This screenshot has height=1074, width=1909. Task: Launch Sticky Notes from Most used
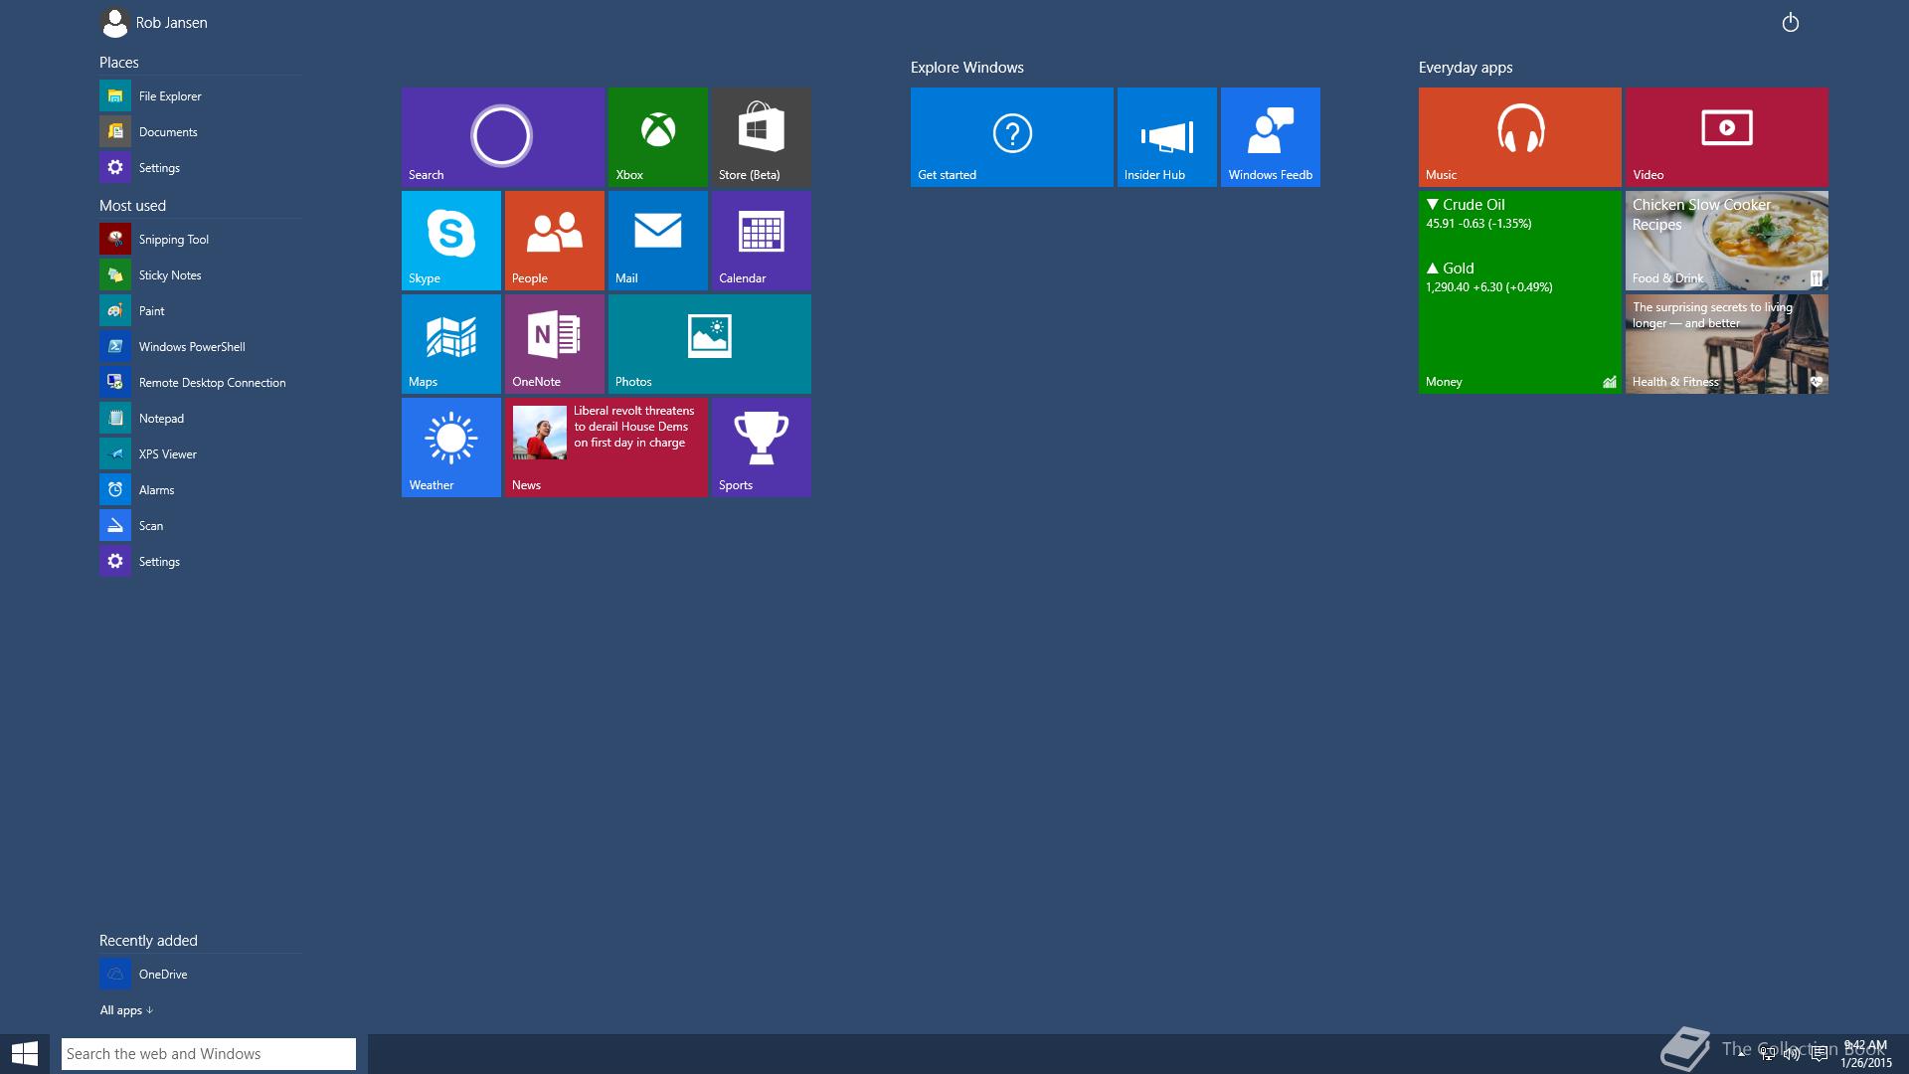coord(200,274)
